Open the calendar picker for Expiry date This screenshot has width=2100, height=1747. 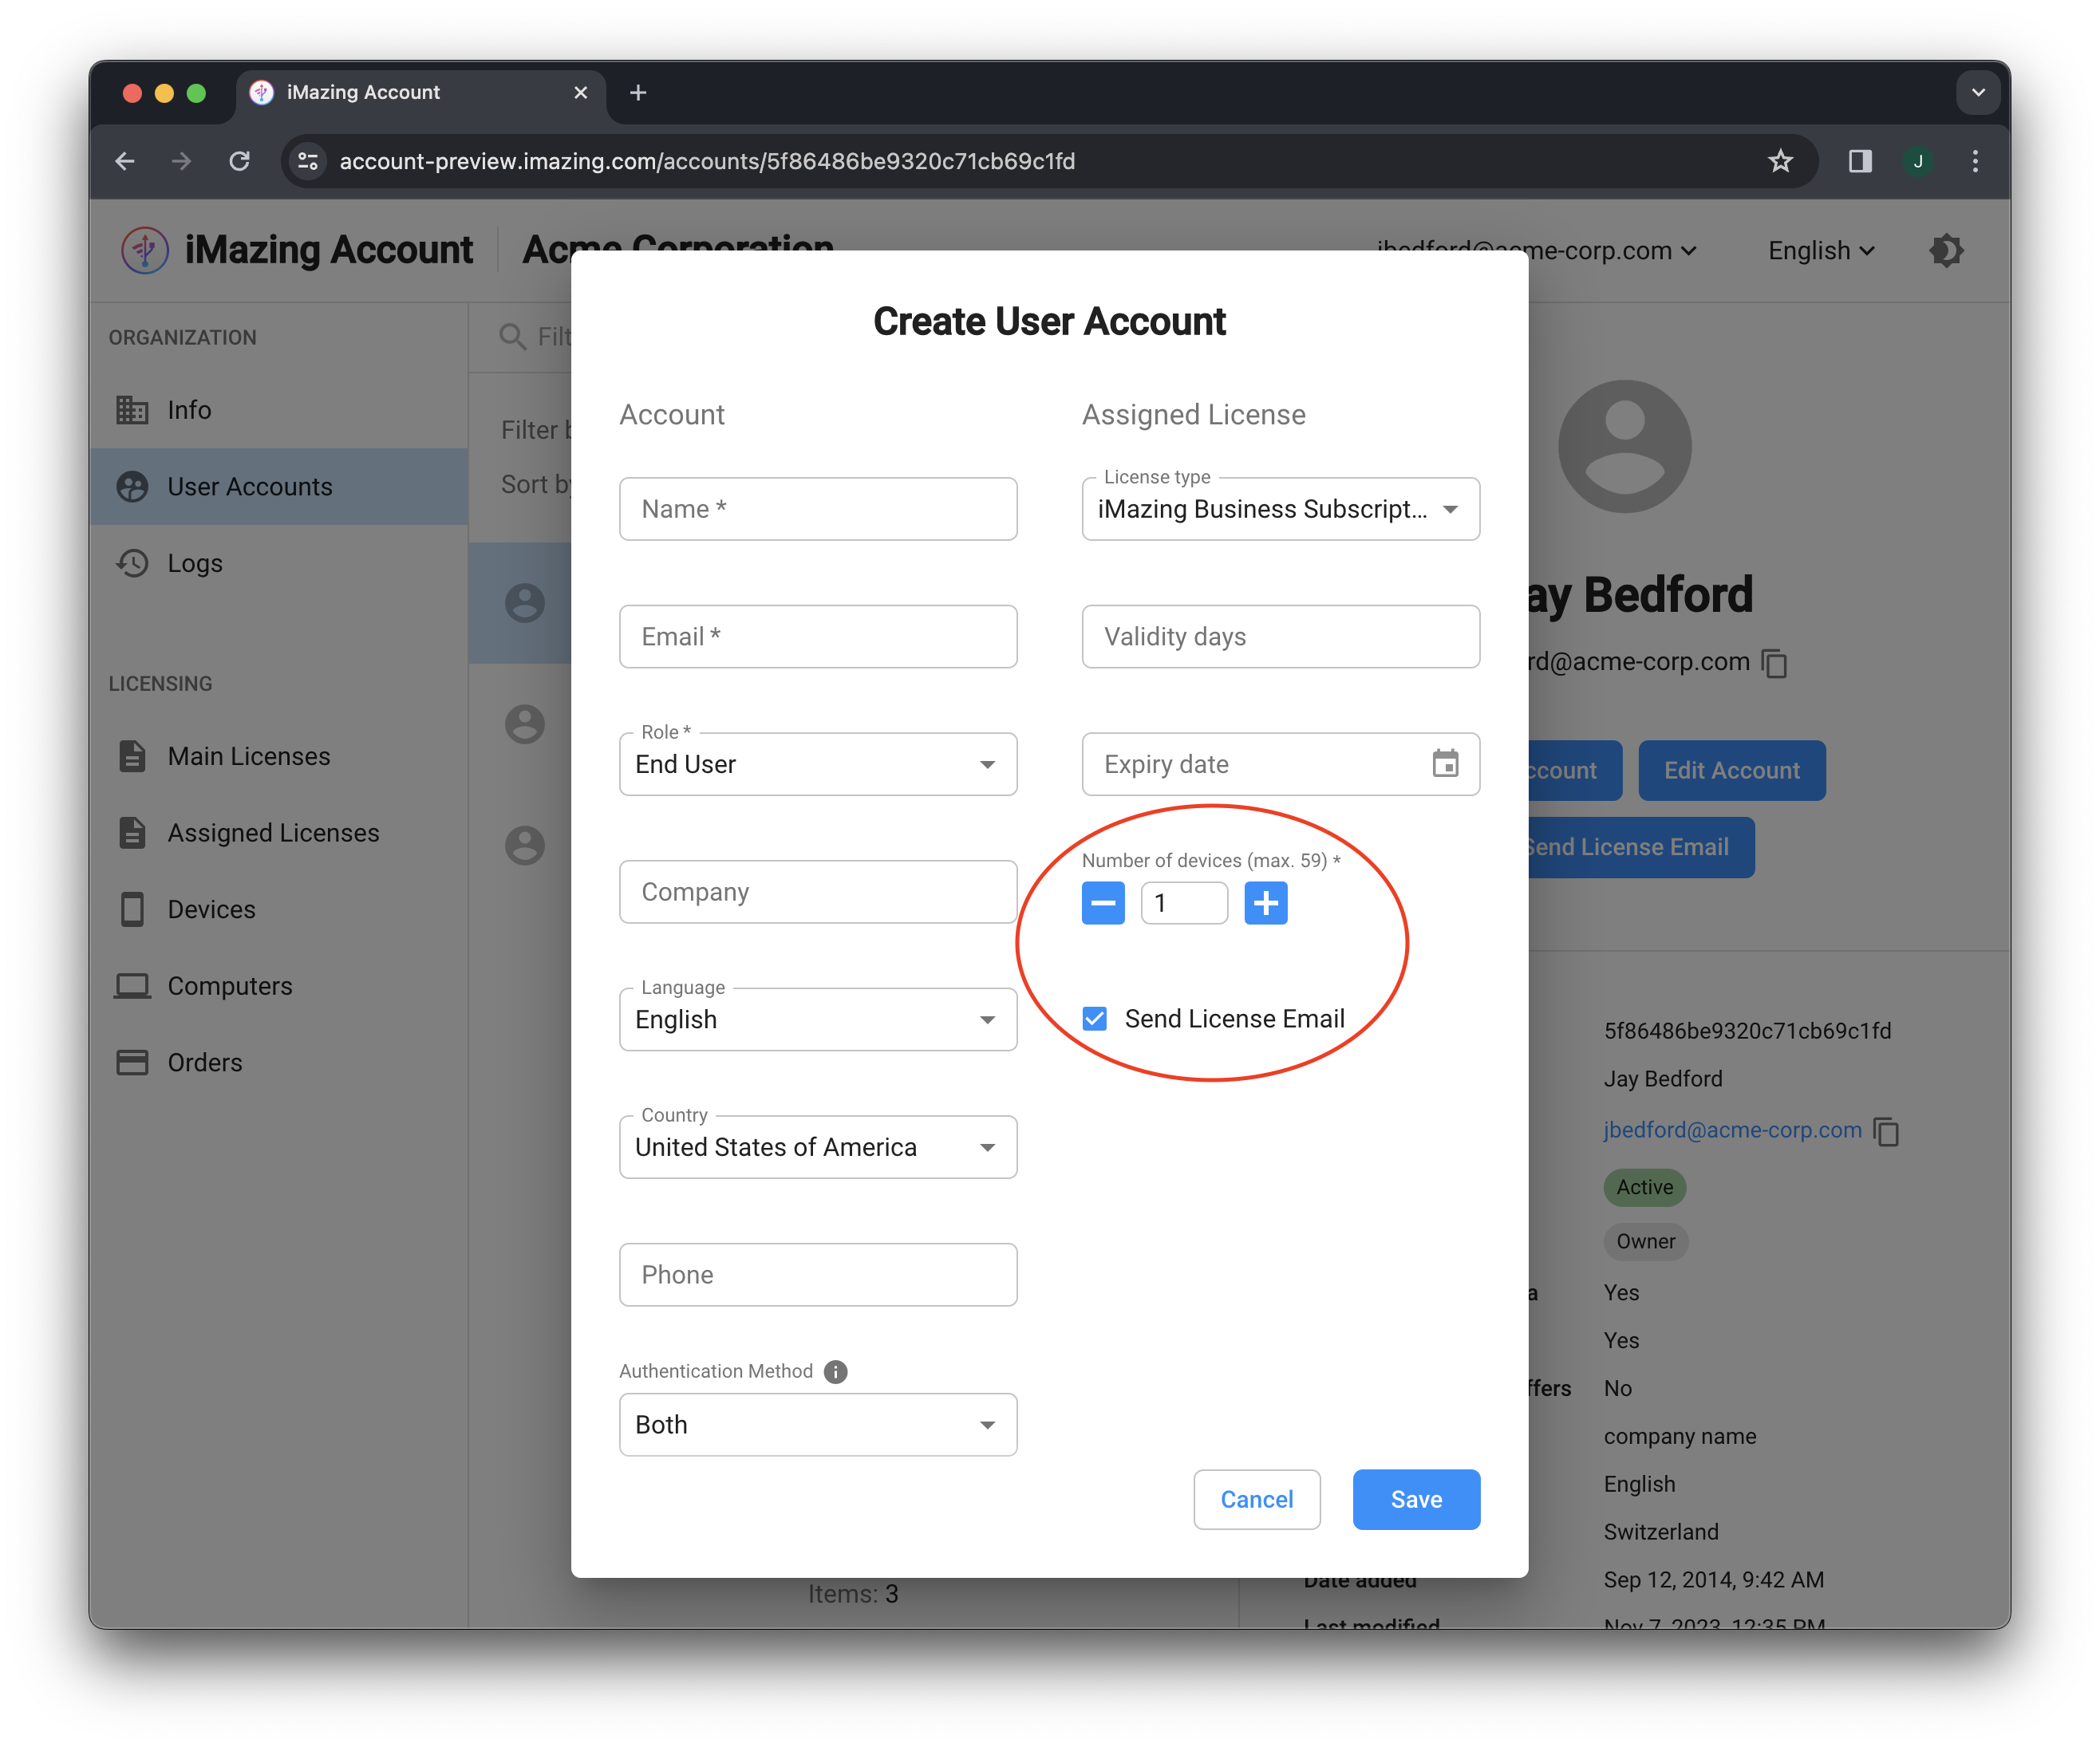(x=1445, y=764)
